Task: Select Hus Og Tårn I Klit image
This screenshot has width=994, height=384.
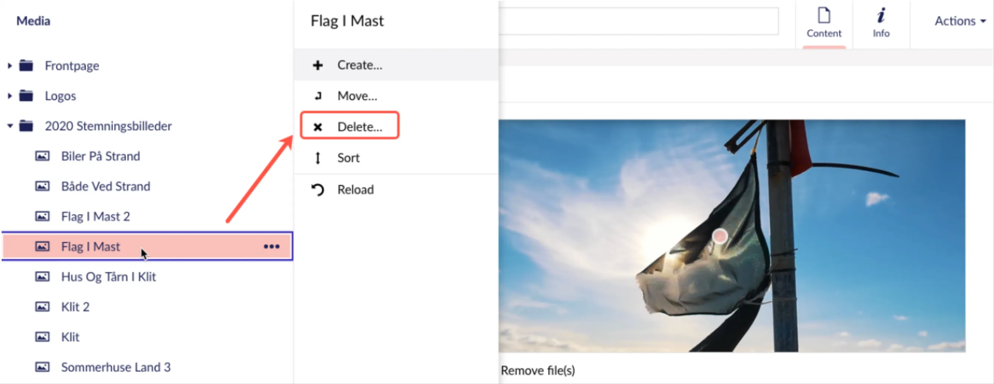Action: pyautogui.click(x=108, y=277)
